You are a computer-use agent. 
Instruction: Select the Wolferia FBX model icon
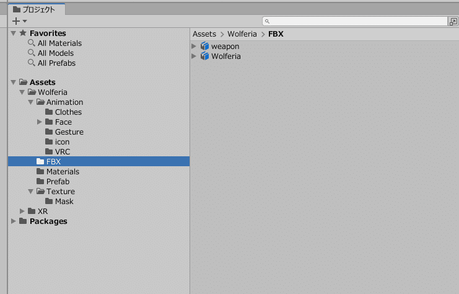204,56
